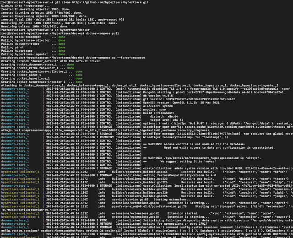This screenshot has width=293, height=238.
Task: Click the transparent_hugepage WARNING line
Action: coord(131,158)
